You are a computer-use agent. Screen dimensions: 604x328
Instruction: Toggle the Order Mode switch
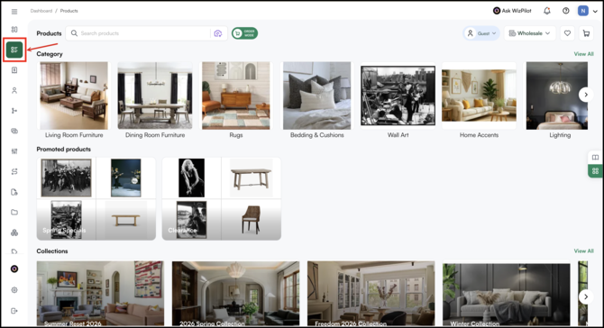(244, 33)
